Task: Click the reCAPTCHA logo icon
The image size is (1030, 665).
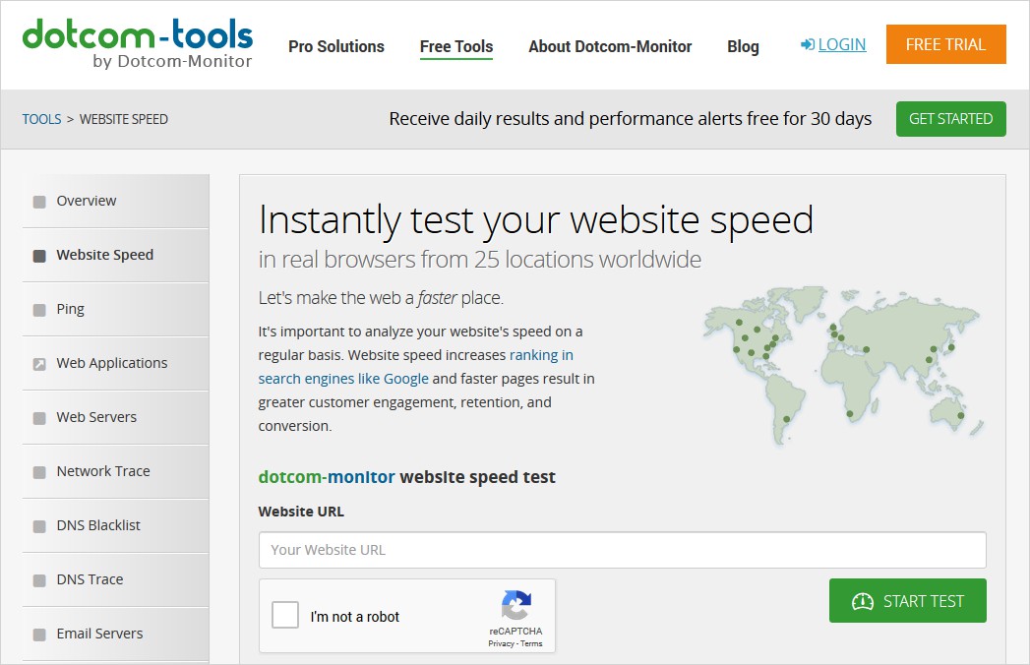Action: pos(515,605)
